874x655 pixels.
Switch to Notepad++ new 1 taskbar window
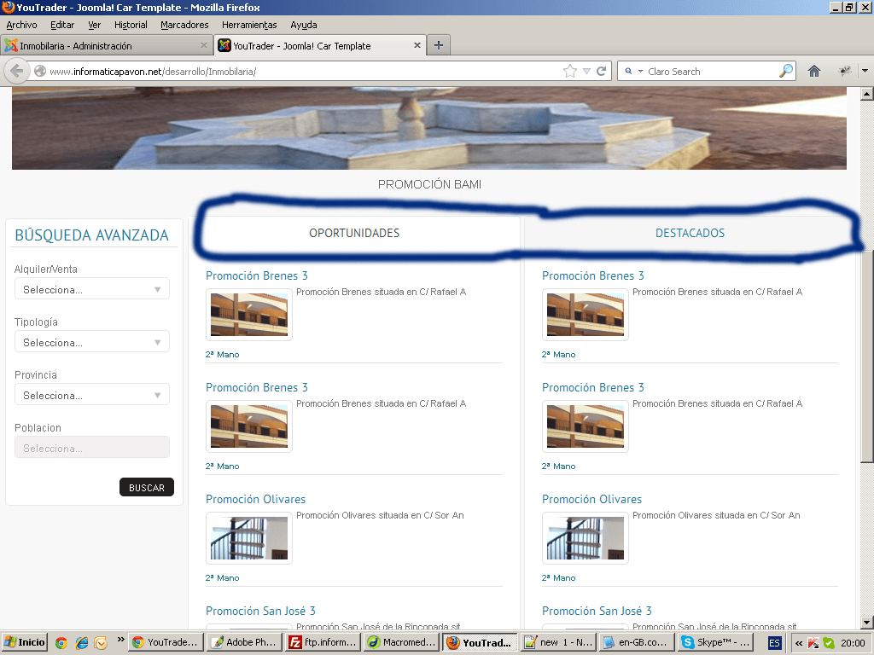[558, 642]
